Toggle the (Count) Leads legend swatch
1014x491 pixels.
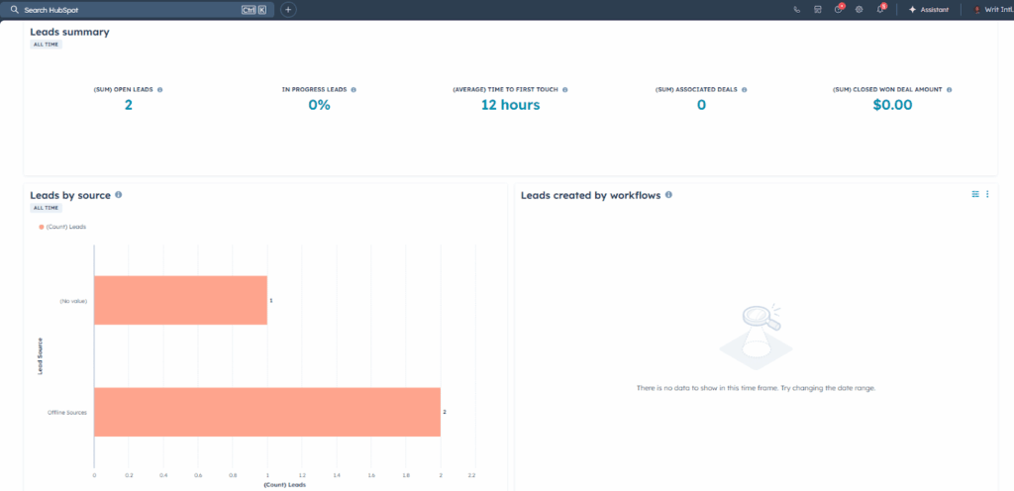click(42, 227)
